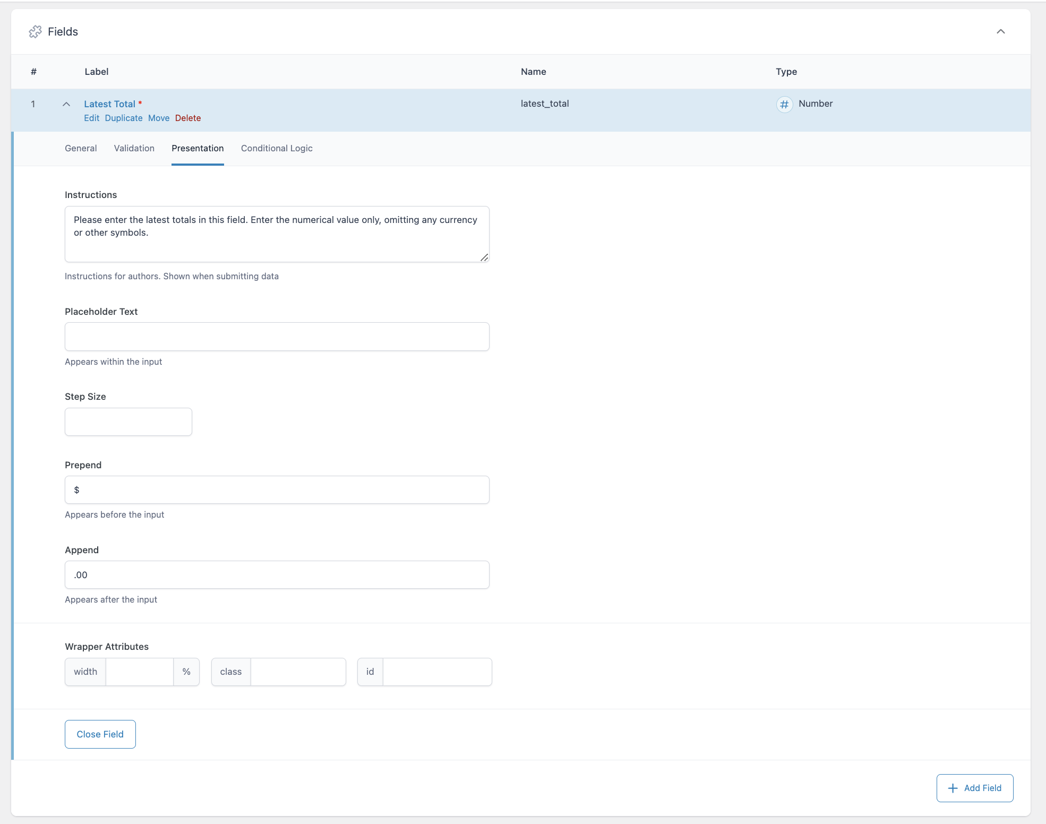This screenshot has width=1046, height=824.
Task: Click the Edit link under Latest Total
Action: click(91, 118)
